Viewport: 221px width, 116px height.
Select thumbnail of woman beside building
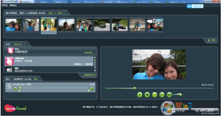[31, 25]
